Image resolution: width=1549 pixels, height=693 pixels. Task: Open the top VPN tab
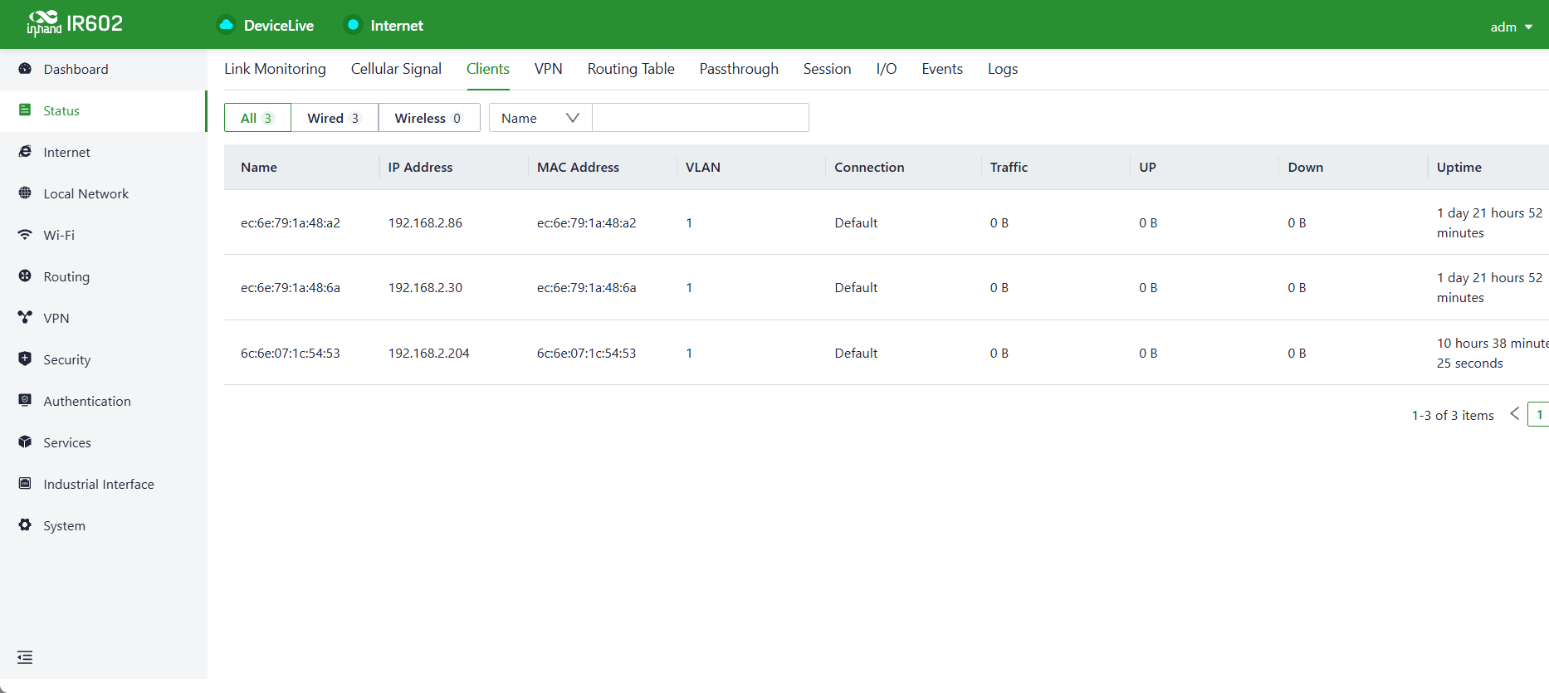549,69
